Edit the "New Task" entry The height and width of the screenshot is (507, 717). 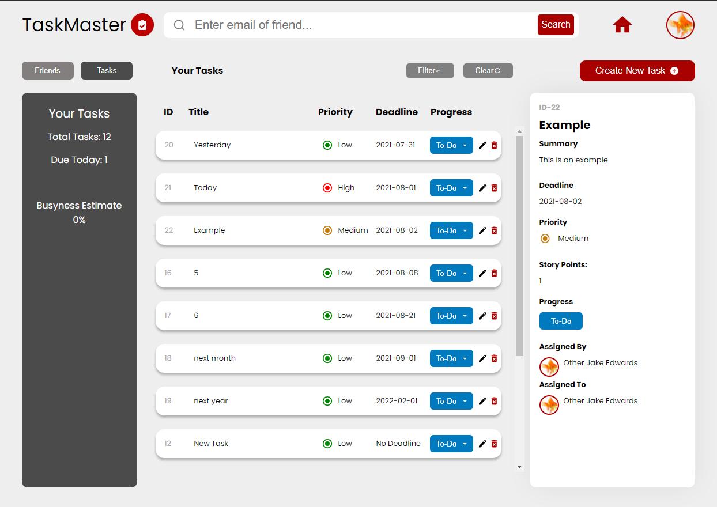[482, 444]
